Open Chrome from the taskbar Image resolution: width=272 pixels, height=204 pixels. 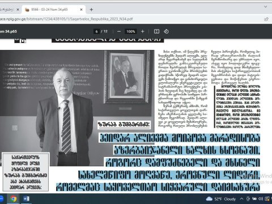tap(14, 199)
